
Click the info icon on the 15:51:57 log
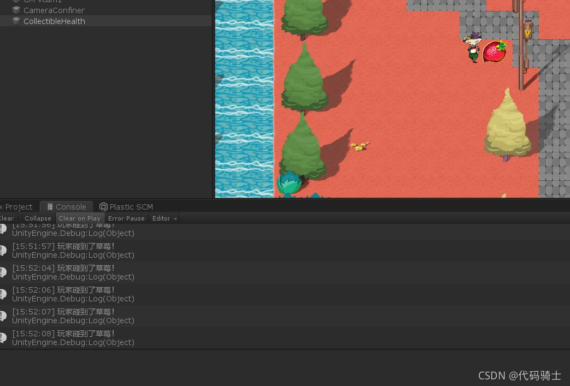(x=3, y=250)
